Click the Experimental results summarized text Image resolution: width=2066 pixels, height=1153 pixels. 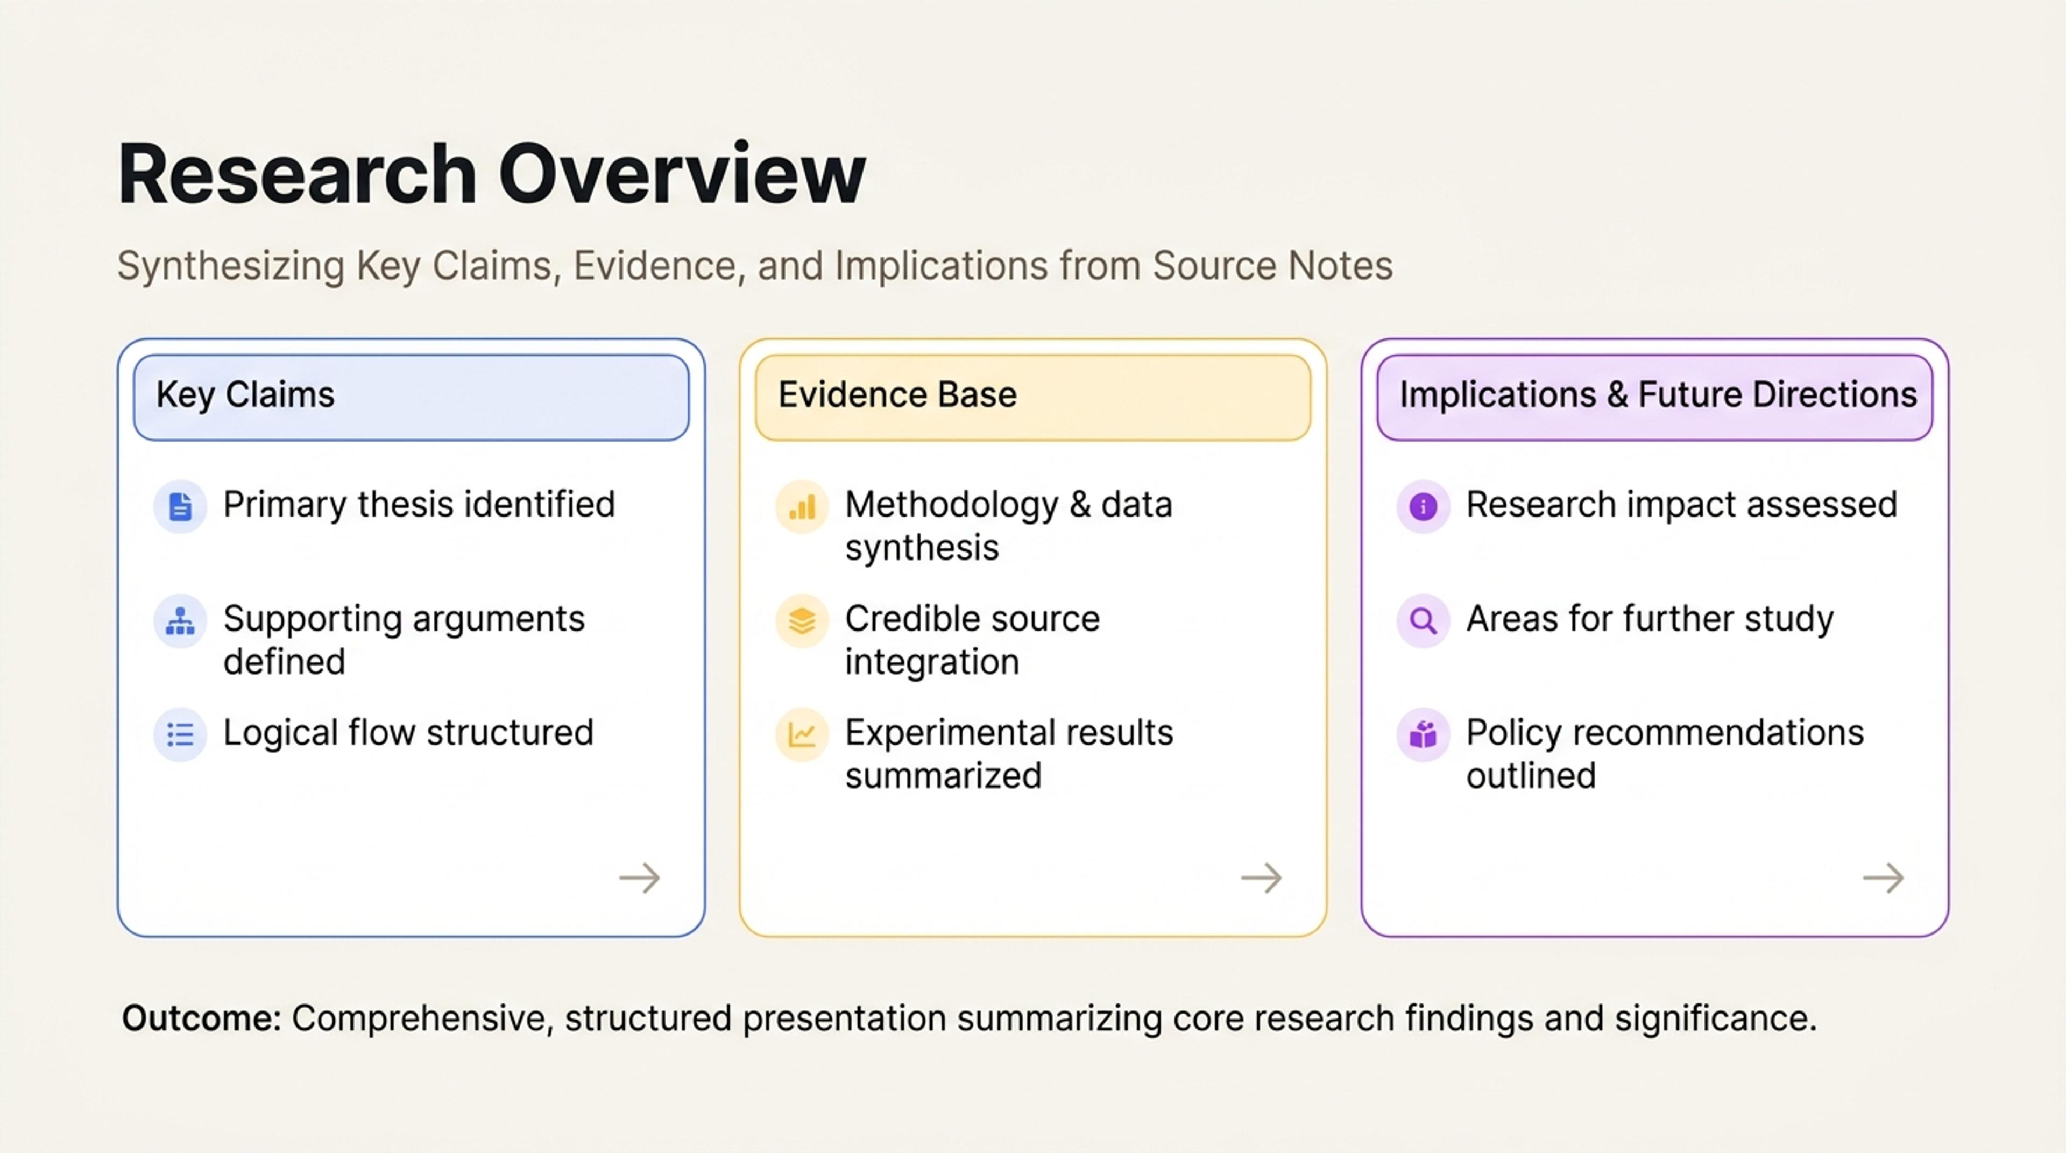[1009, 754]
